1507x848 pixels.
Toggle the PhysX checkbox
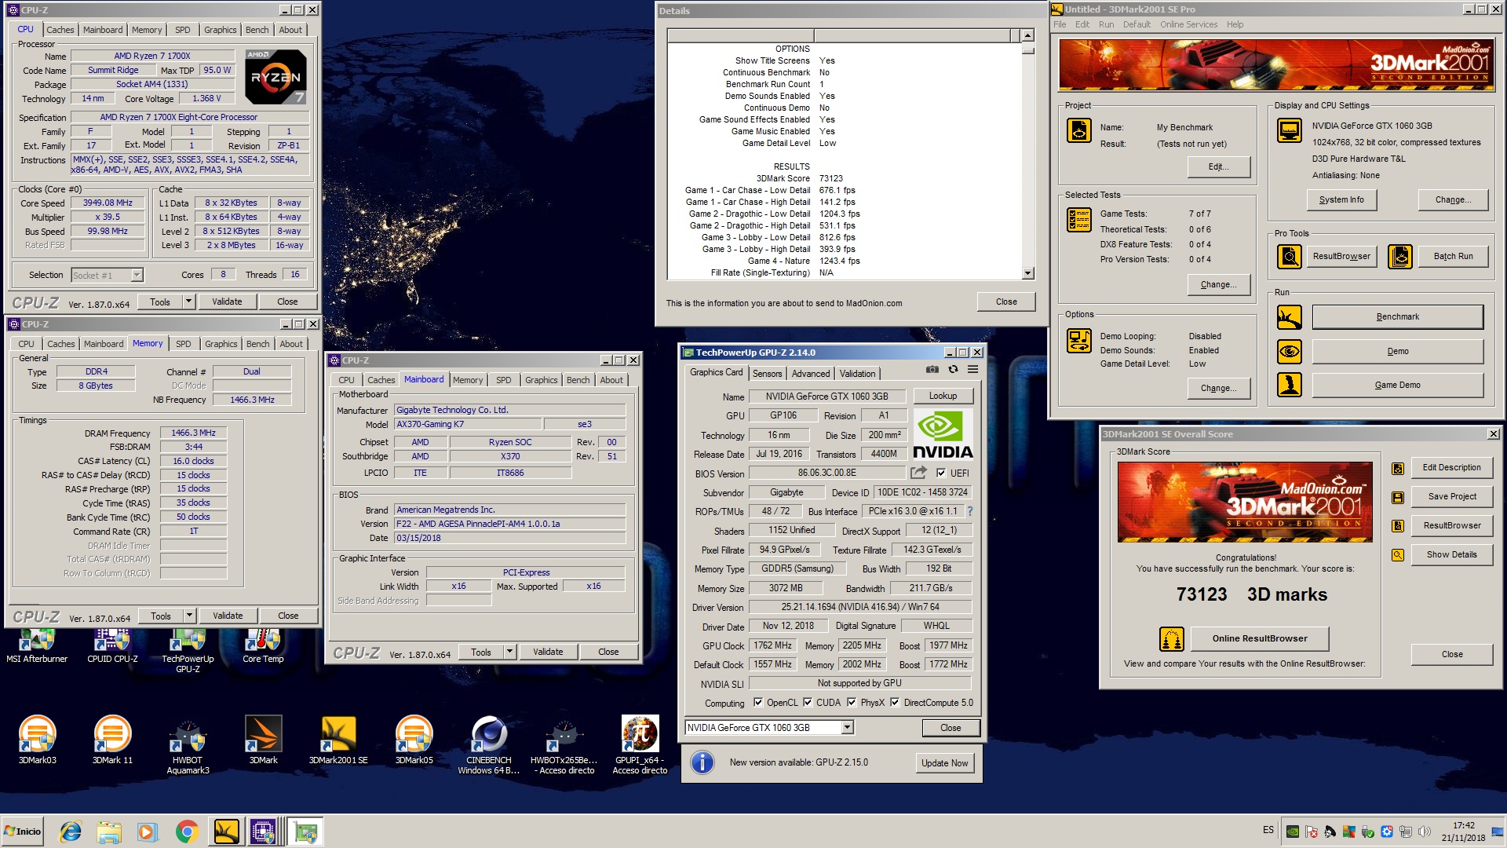pos(852,703)
